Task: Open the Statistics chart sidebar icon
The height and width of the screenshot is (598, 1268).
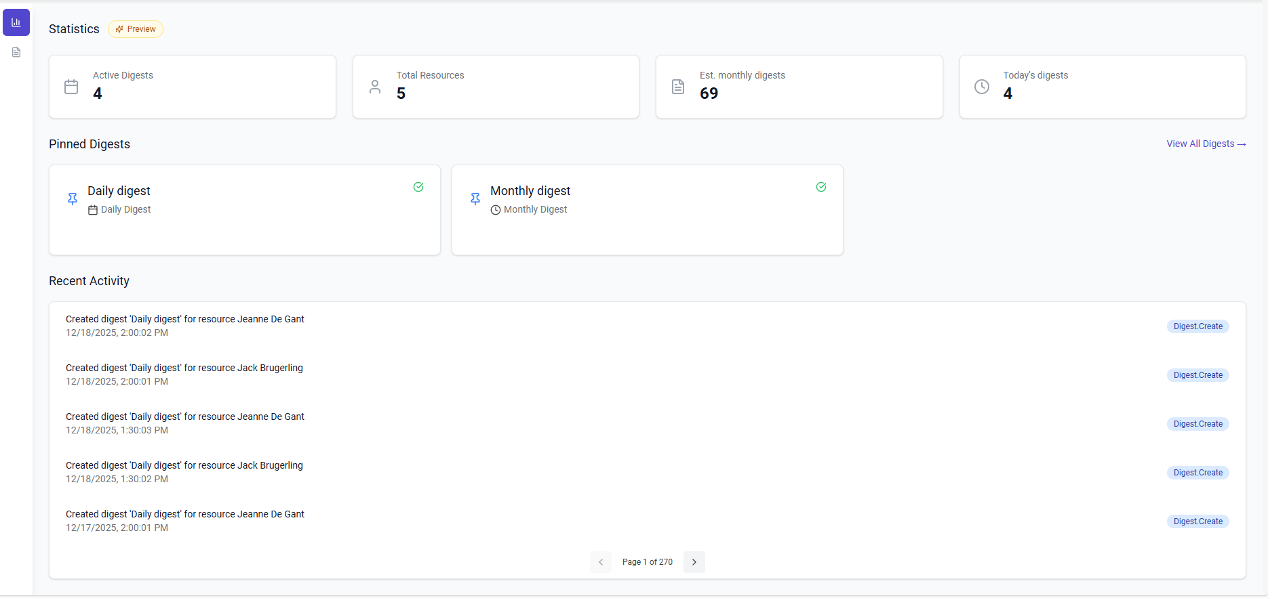Action: click(x=16, y=22)
